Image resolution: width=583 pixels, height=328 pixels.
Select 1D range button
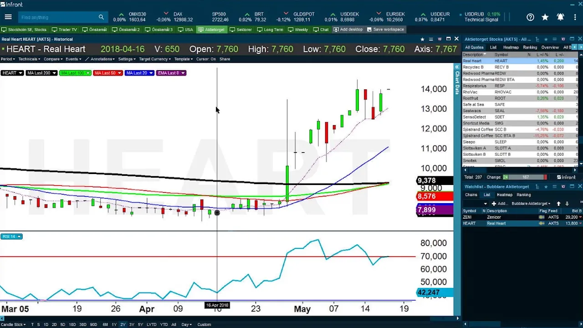[46, 325]
